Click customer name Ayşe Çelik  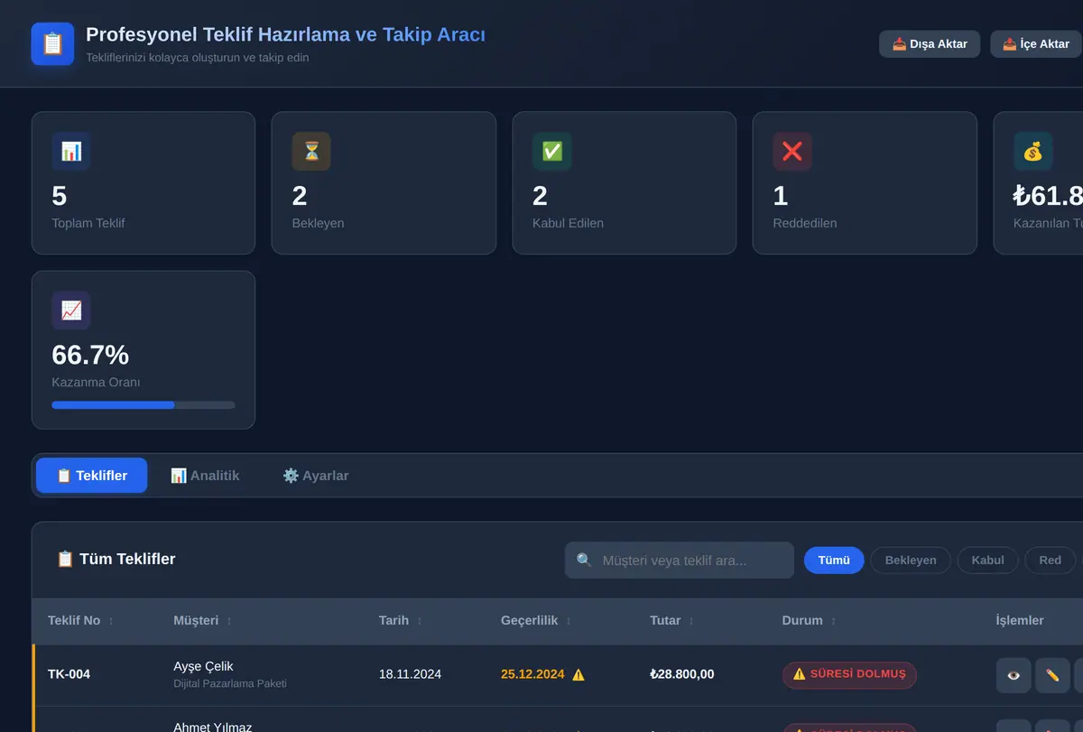pyautogui.click(x=203, y=667)
